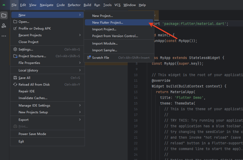Open the Structure tool window in left sidebar

(4, 26)
